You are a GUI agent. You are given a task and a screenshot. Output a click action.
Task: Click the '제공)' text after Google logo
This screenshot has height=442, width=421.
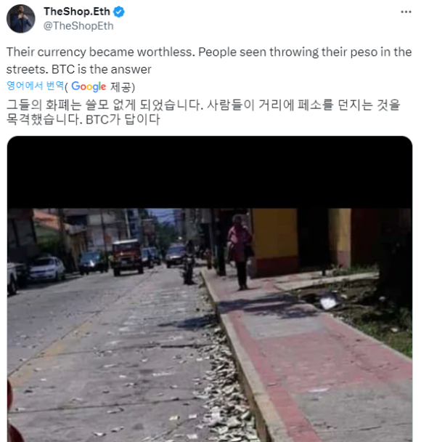(x=123, y=87)
